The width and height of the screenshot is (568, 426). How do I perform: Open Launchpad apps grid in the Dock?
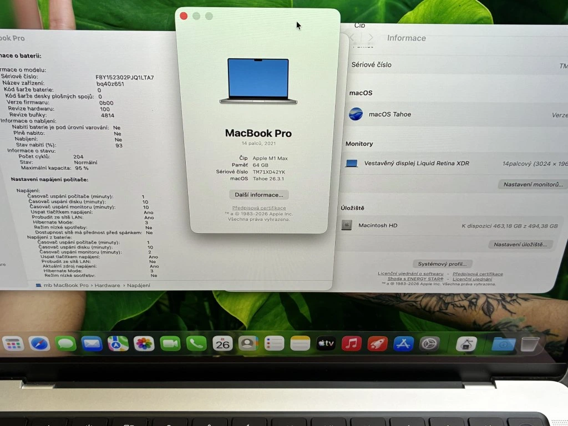click(13, 344)
